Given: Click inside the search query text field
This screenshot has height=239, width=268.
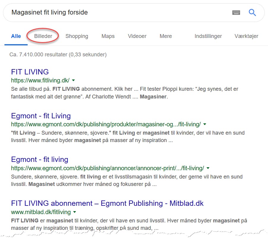Looking at the screenshot, I should 119,12.
